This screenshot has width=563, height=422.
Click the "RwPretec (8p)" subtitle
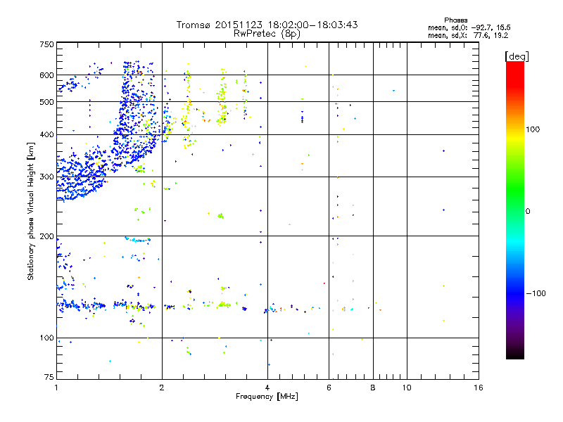[267, 34]
